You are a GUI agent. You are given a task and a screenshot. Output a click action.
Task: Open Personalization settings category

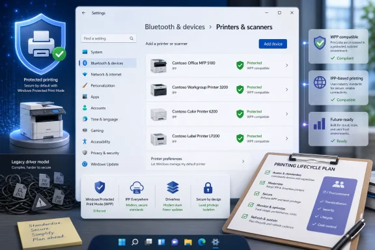click(x=108, y=85)
